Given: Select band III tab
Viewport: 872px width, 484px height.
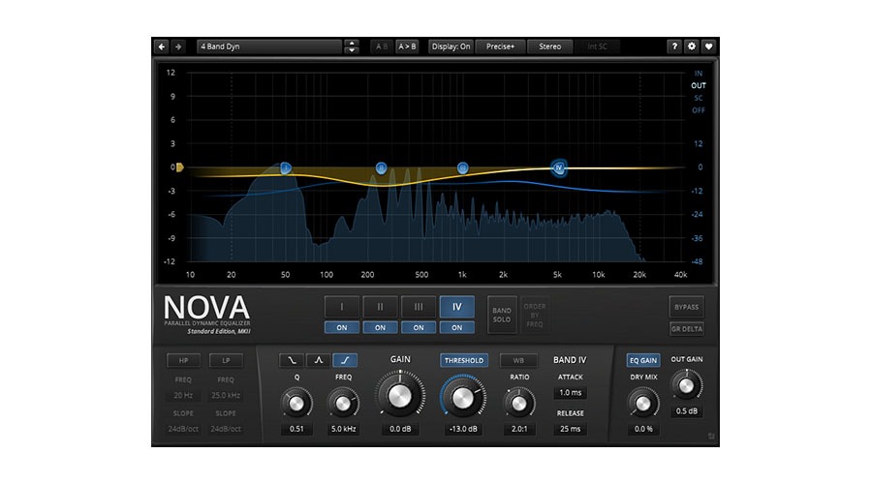Looking at the screenshot, I should [x=419, y=307].
